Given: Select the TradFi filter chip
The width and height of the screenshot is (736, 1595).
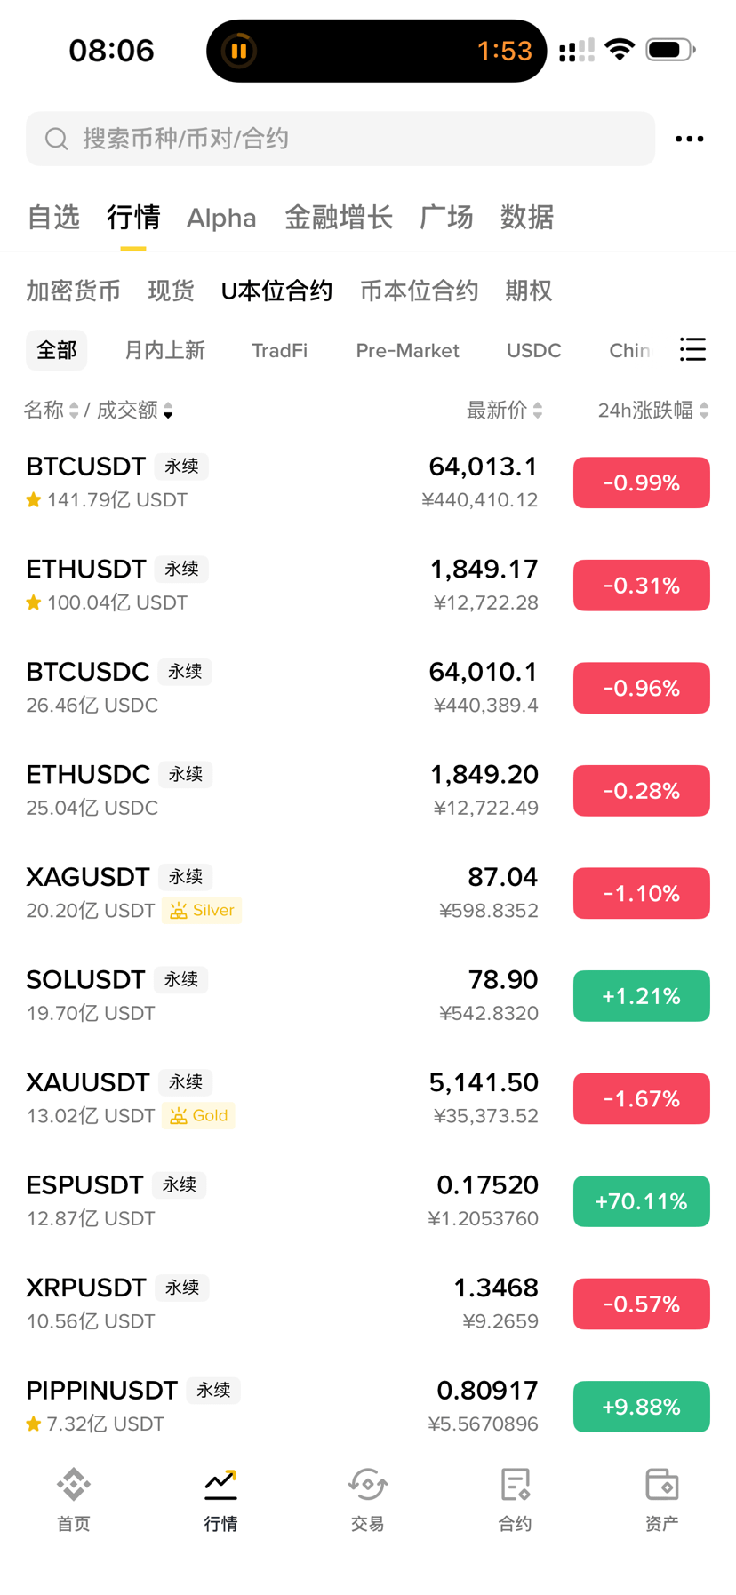Looking at the screenshot, I should pos(279,350).
